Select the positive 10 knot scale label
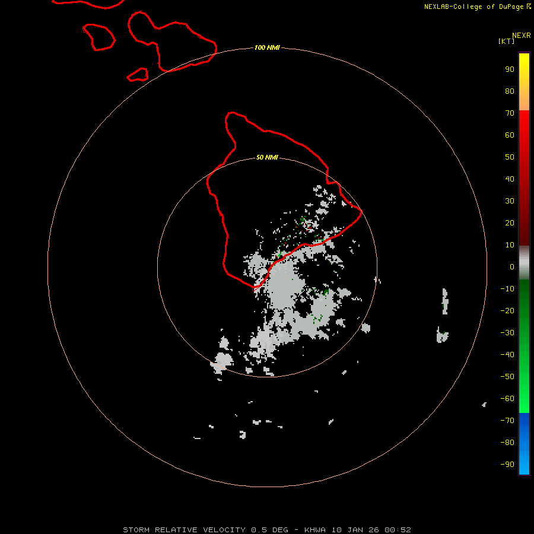This screenshot has height=534, width=534. point(510,245)
